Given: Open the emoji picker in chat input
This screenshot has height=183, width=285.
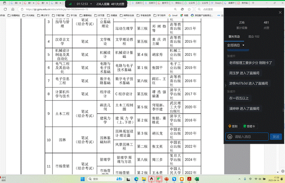Looking at the screenshot, I should tap(230, 137).
